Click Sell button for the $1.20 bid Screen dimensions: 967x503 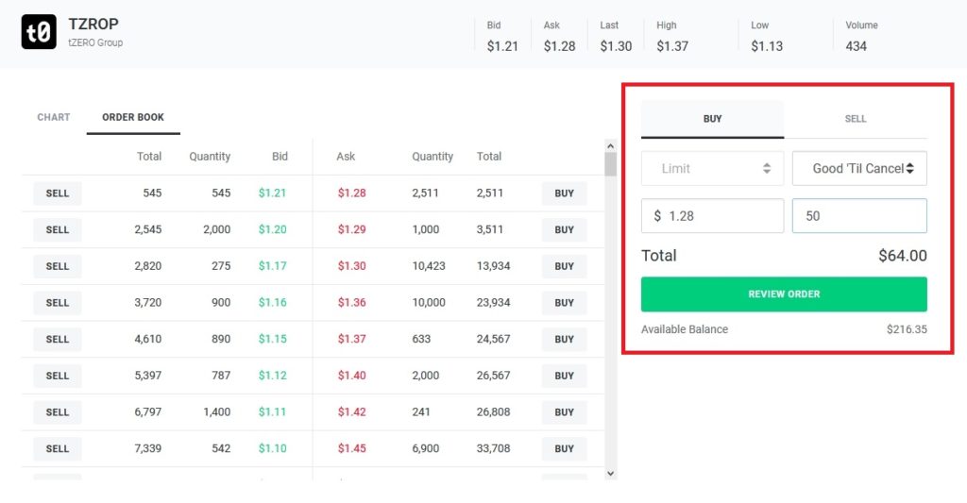point(58,230)
